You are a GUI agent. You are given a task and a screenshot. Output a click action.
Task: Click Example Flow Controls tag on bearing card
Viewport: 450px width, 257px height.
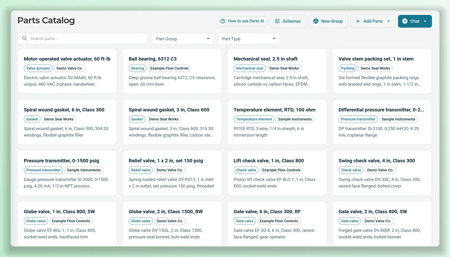[169, 68]
